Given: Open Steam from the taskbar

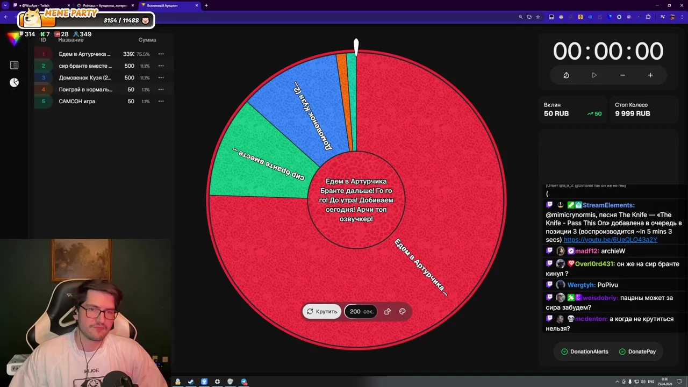Looking at the screenshot, I should click(x=191, y=382).
